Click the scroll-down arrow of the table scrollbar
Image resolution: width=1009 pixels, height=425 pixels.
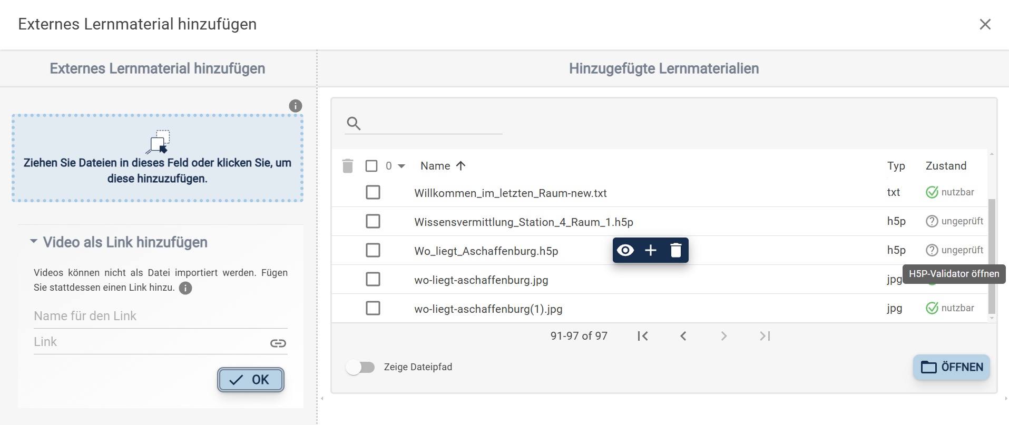point(992,318)
